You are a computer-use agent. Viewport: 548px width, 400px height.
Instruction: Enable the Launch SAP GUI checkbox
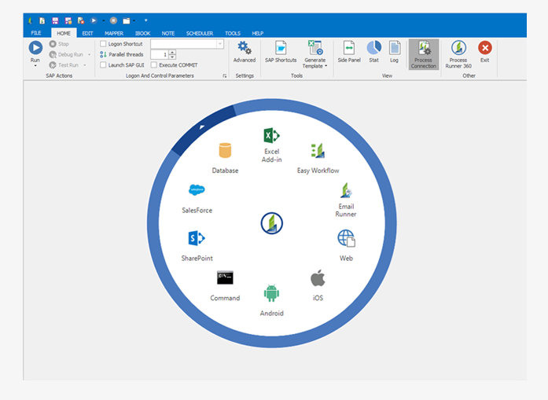(103, 65)
